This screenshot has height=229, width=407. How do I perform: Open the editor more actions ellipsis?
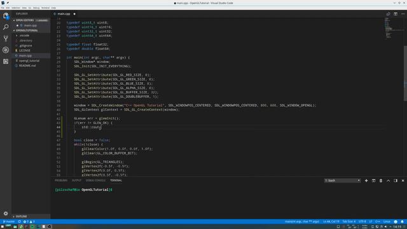[403, 14]
